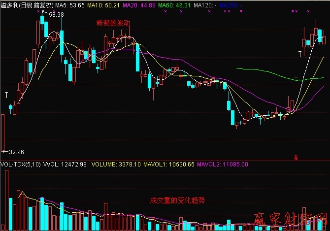The height and width of the screenshot is (231, 330).
Task: Click the red $ marker above volume panel
Action: click(296, 157)
